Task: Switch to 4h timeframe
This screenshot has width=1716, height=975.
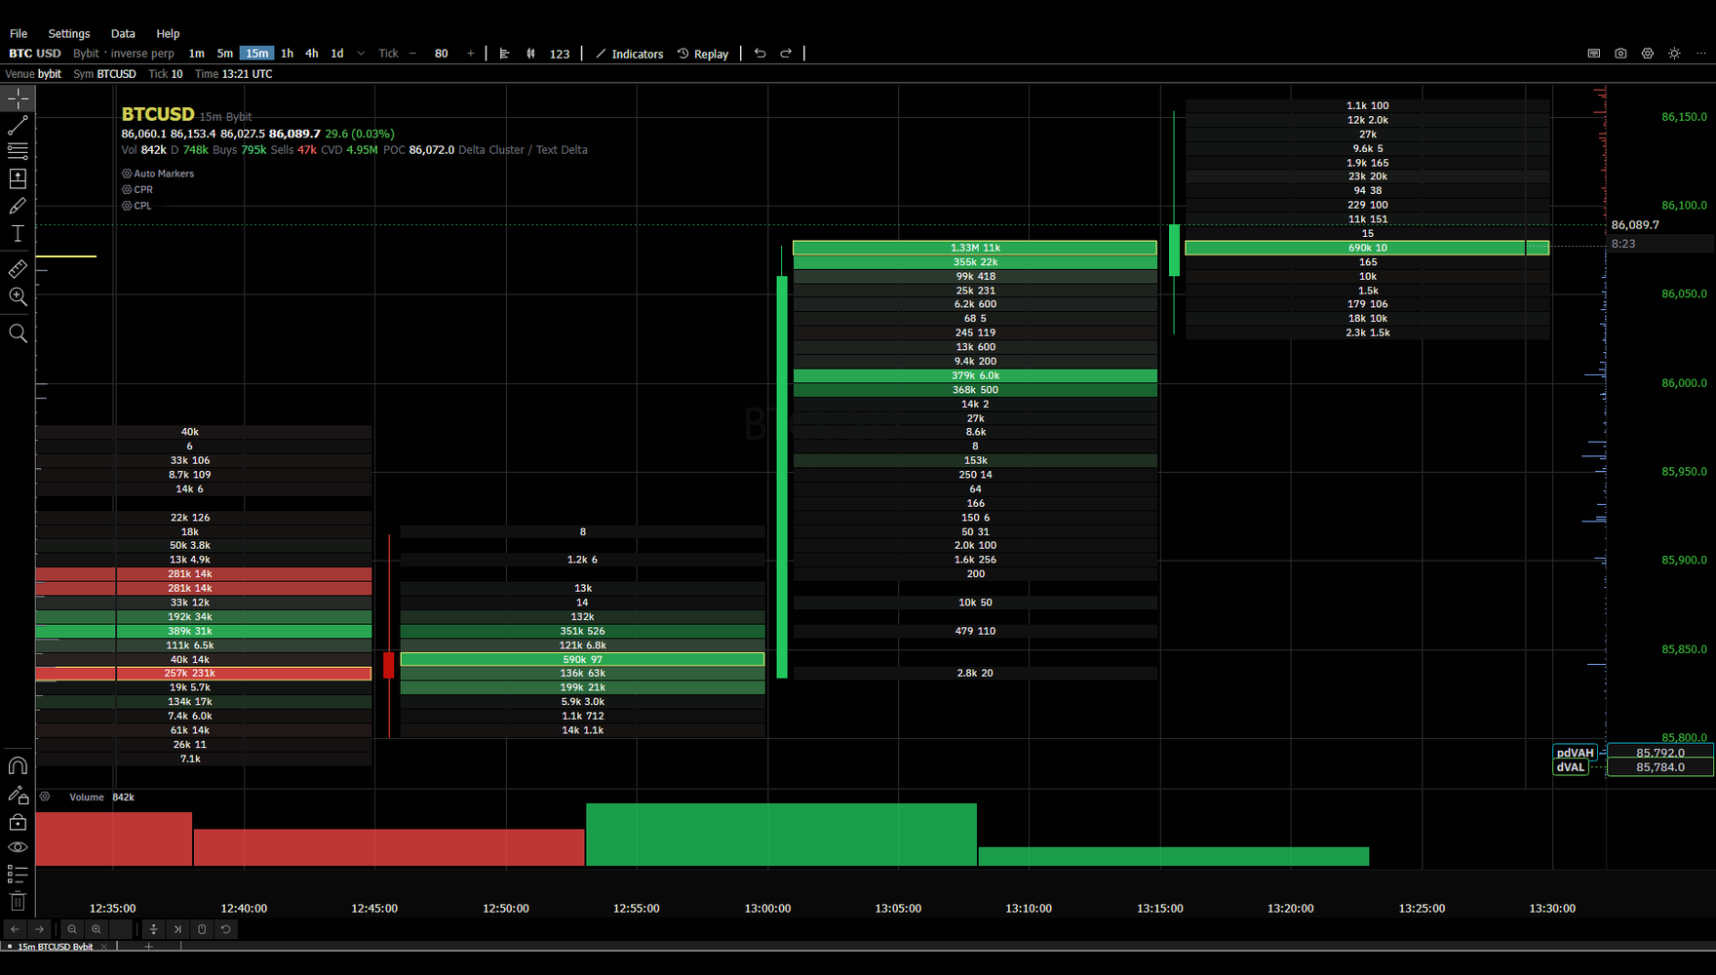Action: (x=312, y=54)
